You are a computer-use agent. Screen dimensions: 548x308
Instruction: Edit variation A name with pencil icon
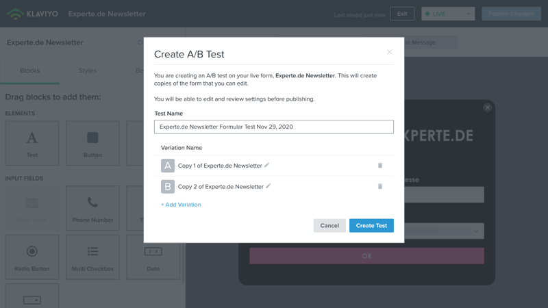266,165
